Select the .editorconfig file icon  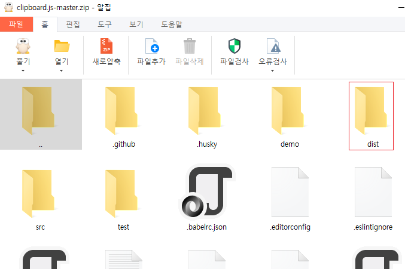click(x=290, y=192)
